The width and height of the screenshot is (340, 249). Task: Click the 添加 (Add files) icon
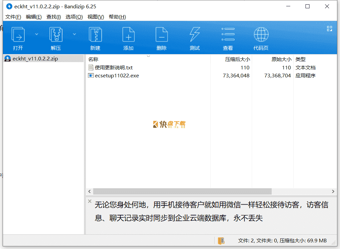click(128, 34)
